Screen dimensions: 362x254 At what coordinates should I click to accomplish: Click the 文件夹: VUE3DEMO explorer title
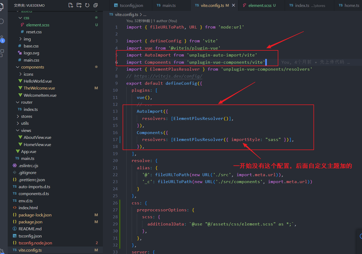(x=29, y=5)
